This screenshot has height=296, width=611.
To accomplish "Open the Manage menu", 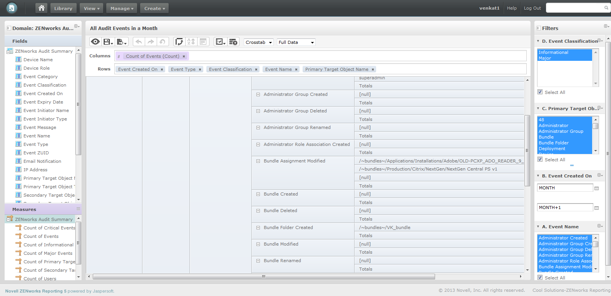I will coord(122,8).
